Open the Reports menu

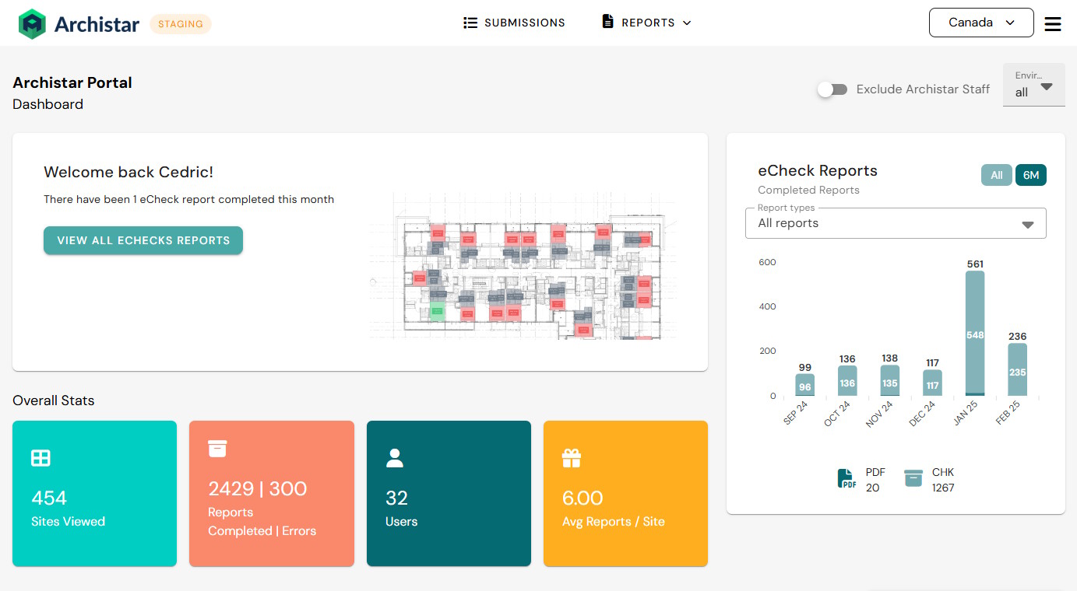646,23
